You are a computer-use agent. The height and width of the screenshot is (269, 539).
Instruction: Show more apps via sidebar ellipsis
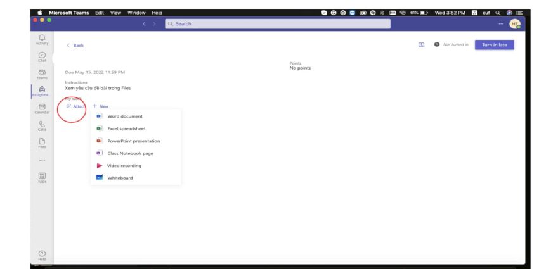point(42,161)
